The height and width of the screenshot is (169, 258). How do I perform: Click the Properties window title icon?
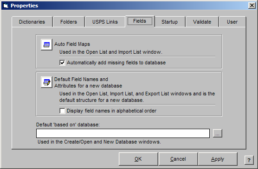pos(6,6)
